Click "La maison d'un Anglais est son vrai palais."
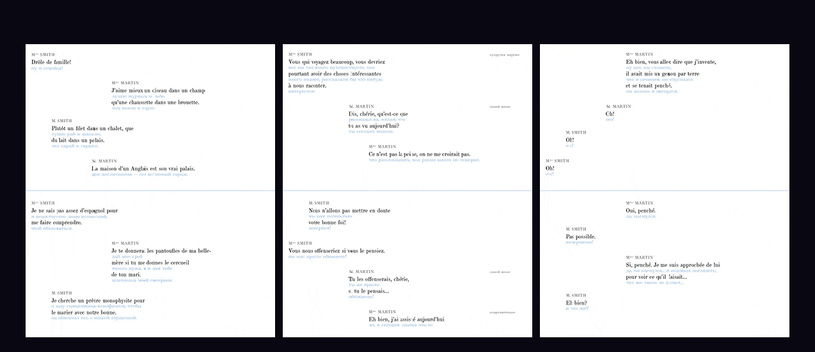 click(x=143, y=169)
